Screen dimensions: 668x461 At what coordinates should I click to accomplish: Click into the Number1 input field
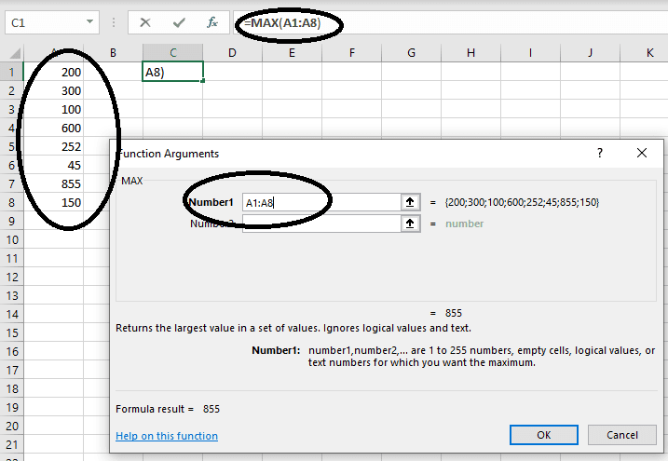317,202
